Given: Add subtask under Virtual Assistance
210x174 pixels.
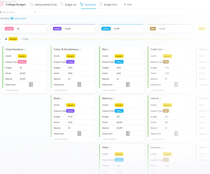Looking at the screenshot, I should point(12,90).
